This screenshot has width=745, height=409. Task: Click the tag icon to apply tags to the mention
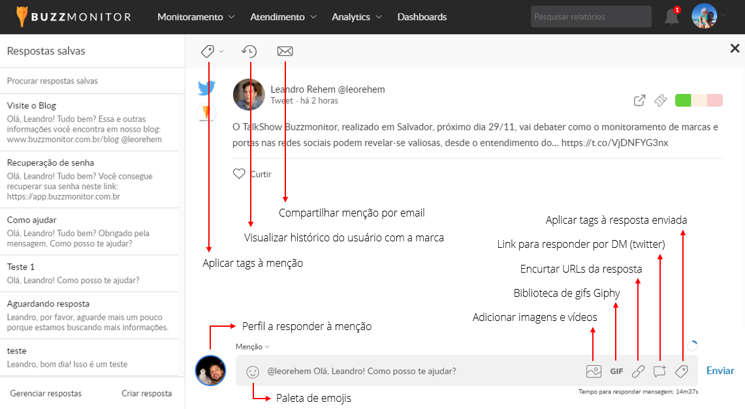point(208,51)
